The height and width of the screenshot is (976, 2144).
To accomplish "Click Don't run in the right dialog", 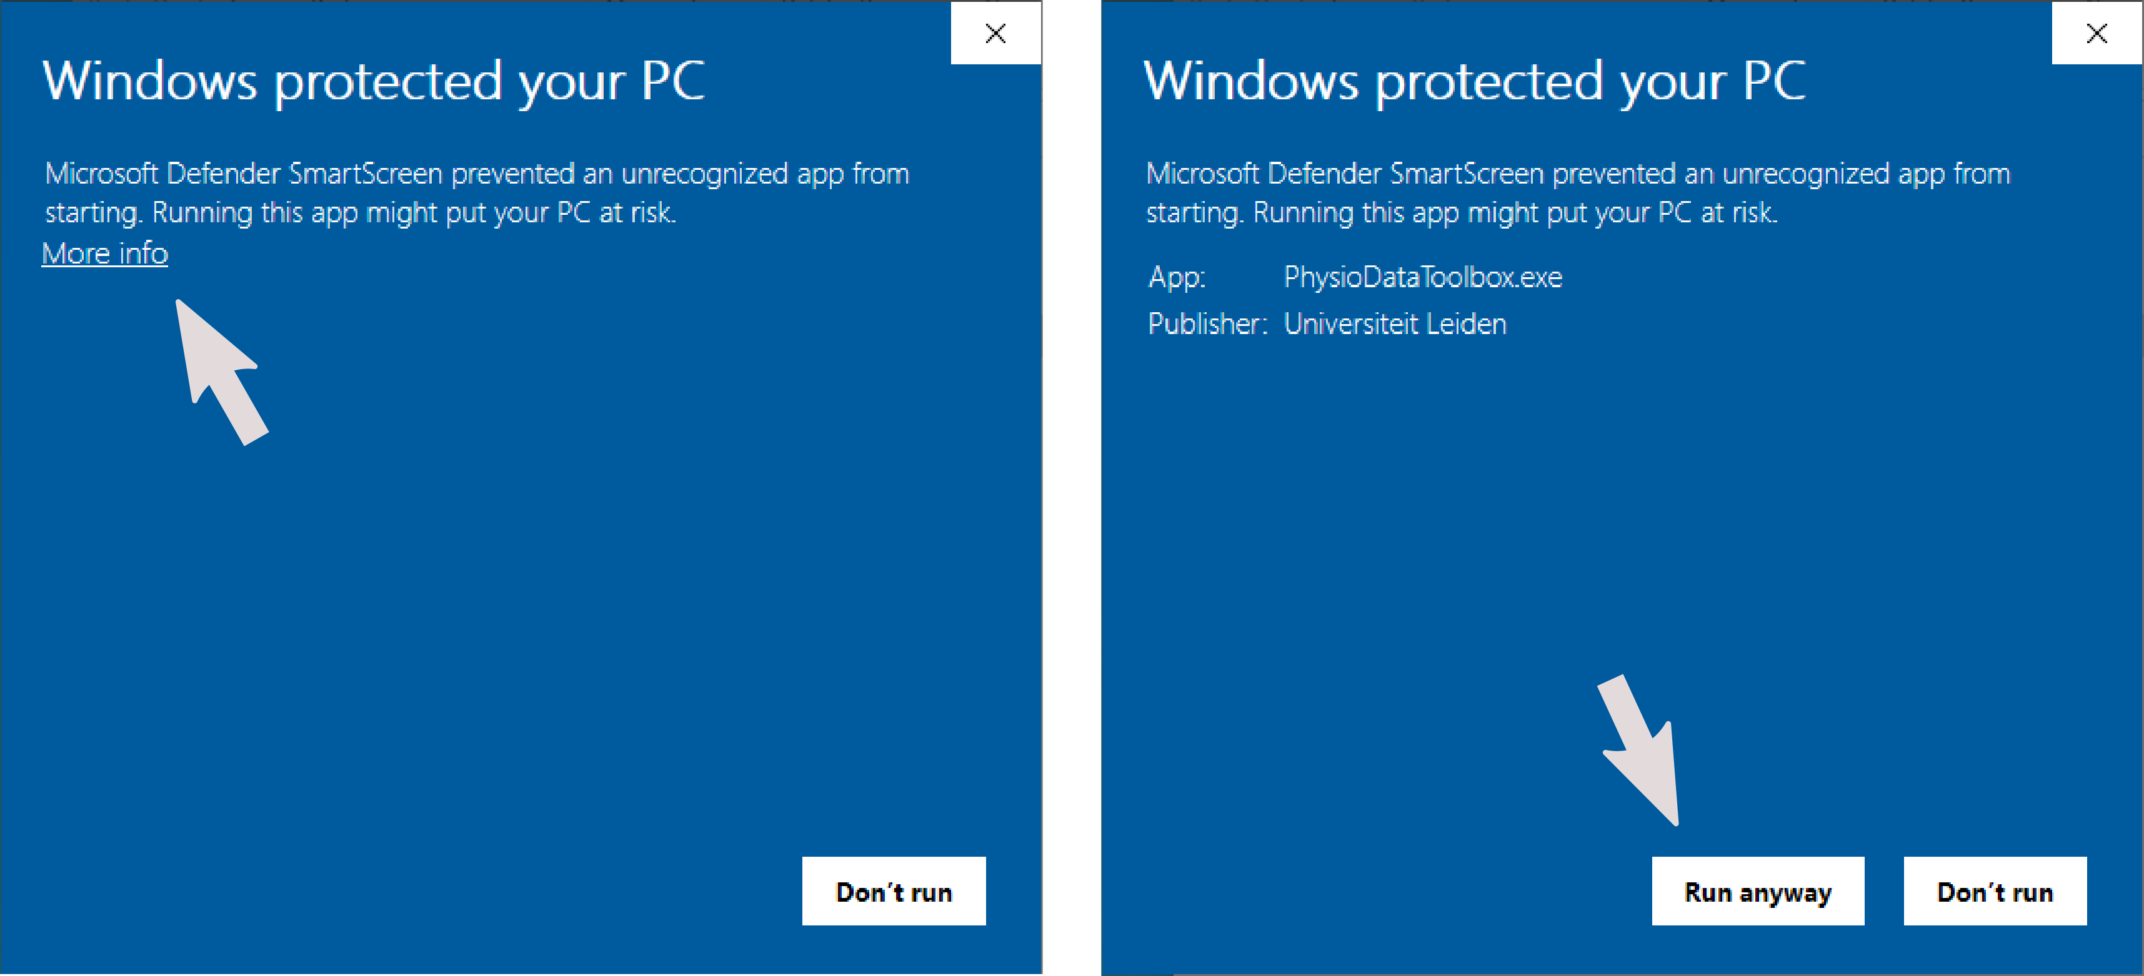I will 1995,891.
